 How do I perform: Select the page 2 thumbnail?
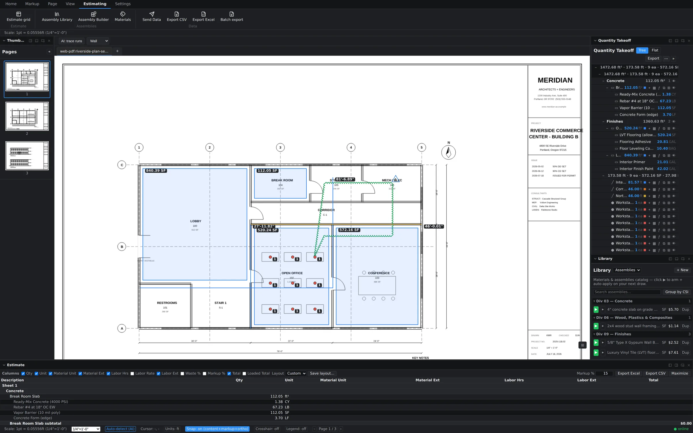(x=27, y=116)
